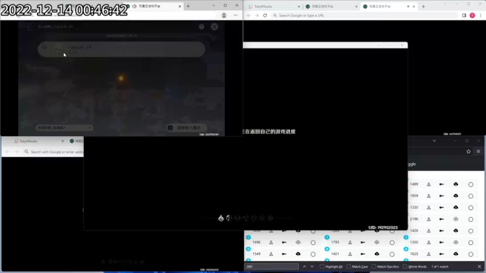
Task: Enable the Match Diacritics checkbox
Action: pyautogui.click(x=374, y=266)
